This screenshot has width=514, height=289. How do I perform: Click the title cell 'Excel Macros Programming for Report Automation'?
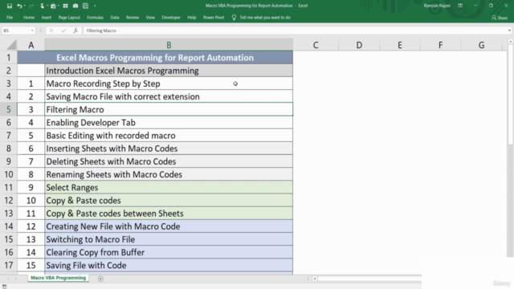pyautogui.click(x=155, y=58)
